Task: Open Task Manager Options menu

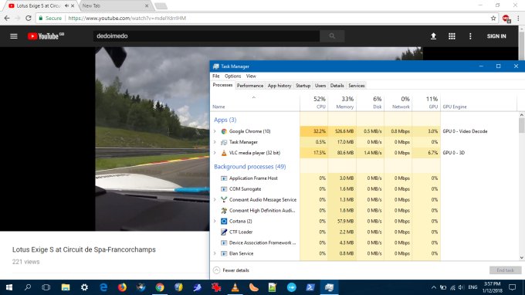Action: pyautogui.click(x=232, y=76)
